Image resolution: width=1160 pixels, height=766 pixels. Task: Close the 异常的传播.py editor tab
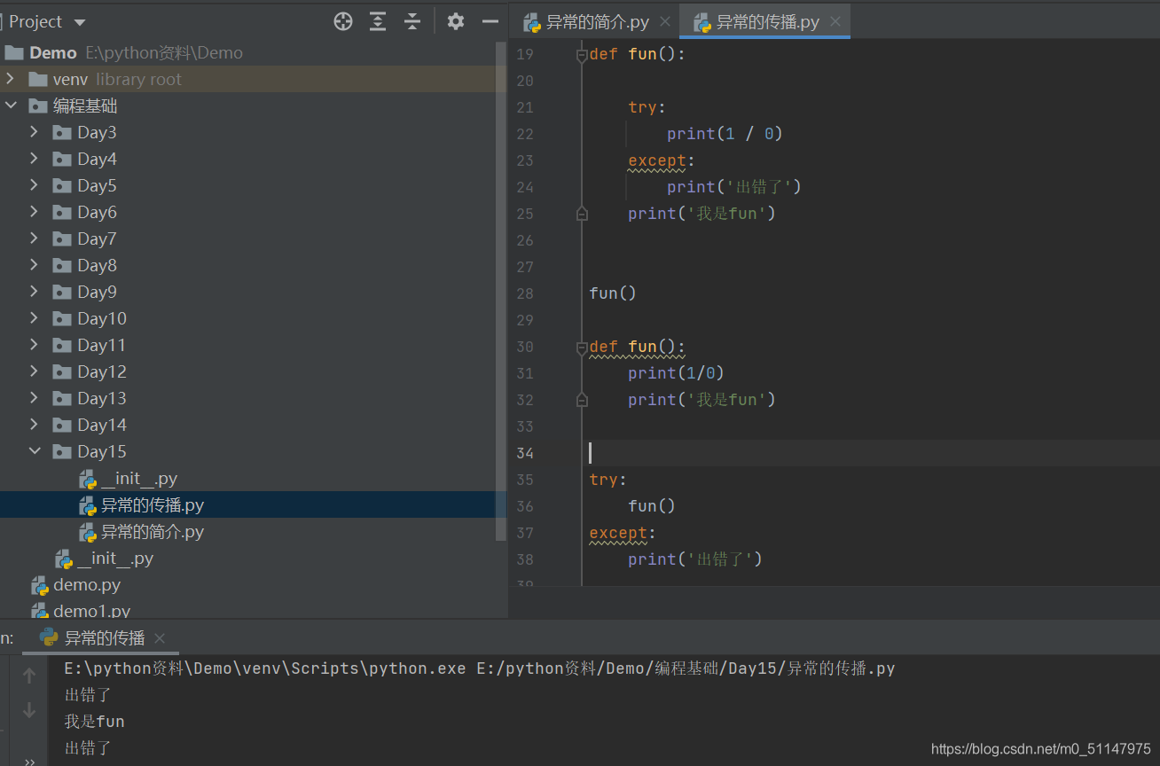835,22
